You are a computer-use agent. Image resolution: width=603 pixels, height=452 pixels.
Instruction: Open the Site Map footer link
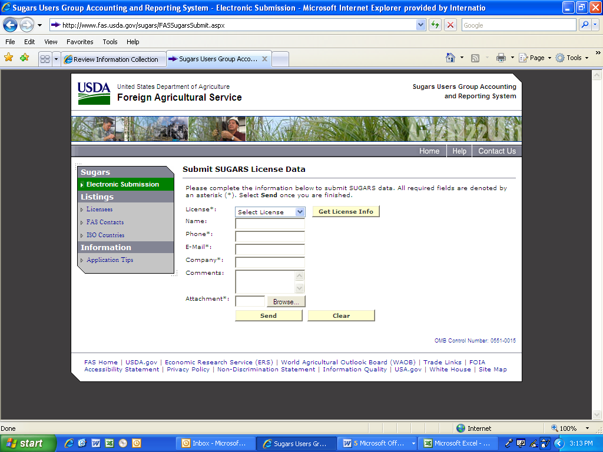(x=493, y=370)
